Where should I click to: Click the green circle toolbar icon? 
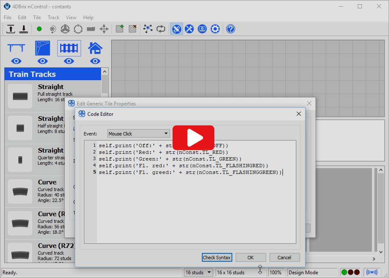(x=39, y=29)
